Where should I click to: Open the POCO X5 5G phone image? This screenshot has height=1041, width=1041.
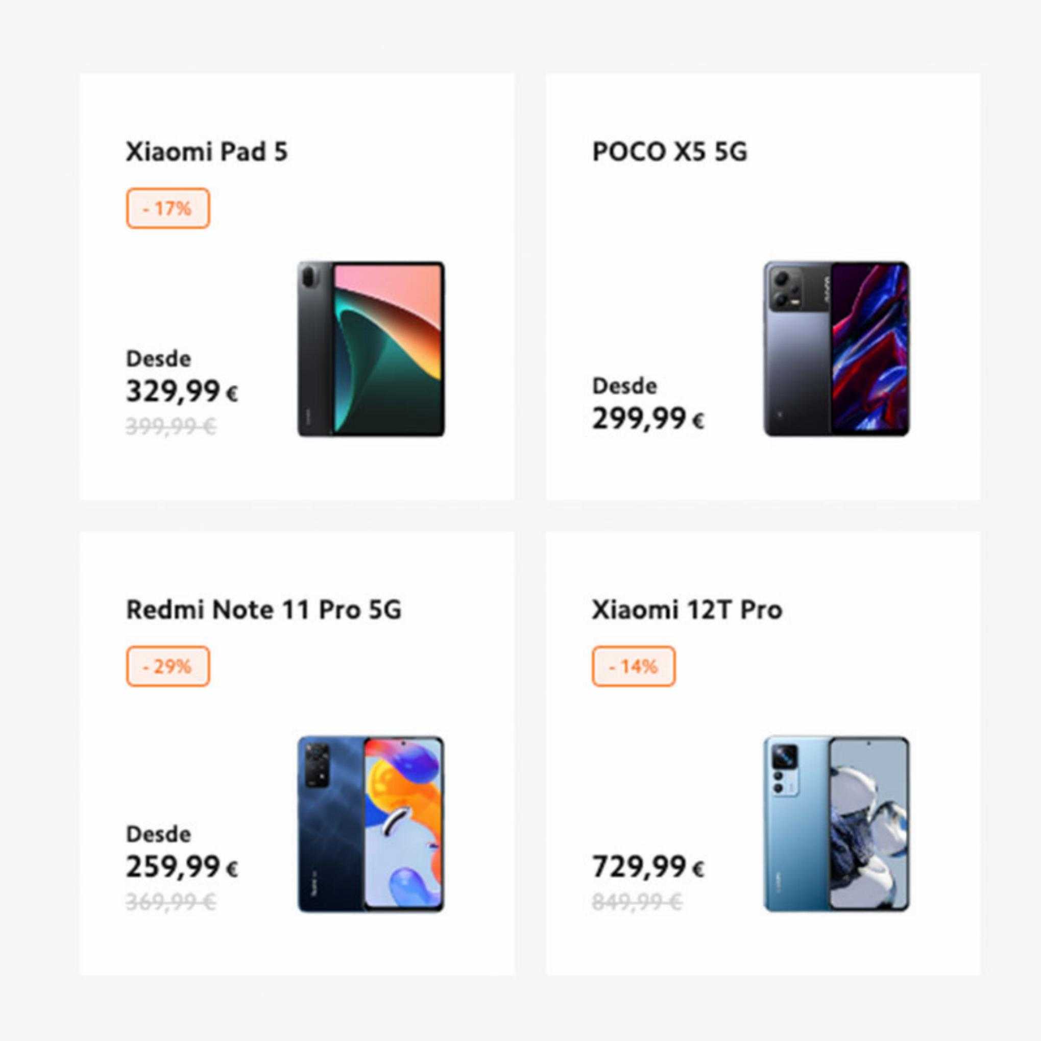coord(836,349)
